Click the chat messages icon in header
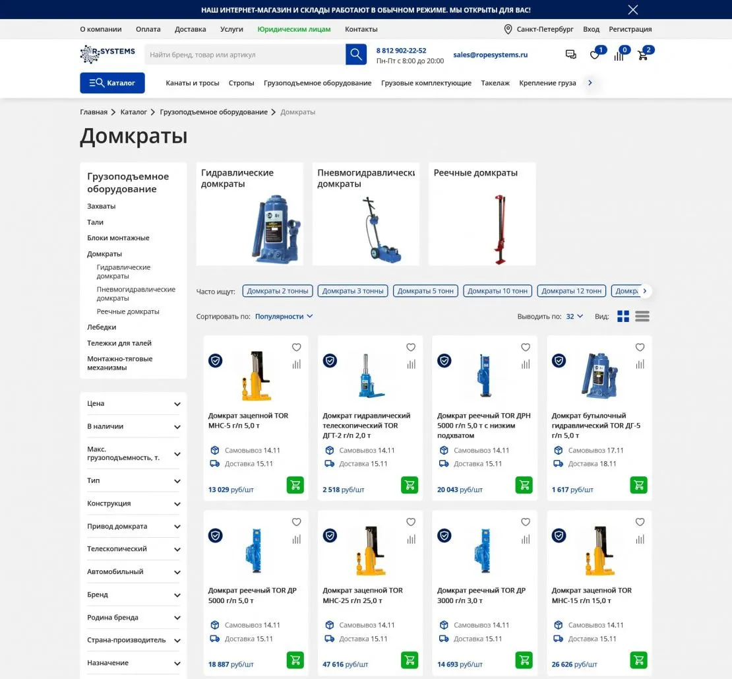The height and width of the screenshot is (679, 732). (x=571, y=55)
